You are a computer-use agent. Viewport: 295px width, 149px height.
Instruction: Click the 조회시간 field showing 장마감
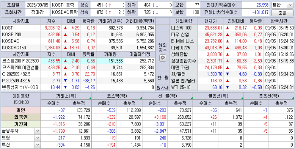point(38,13)
